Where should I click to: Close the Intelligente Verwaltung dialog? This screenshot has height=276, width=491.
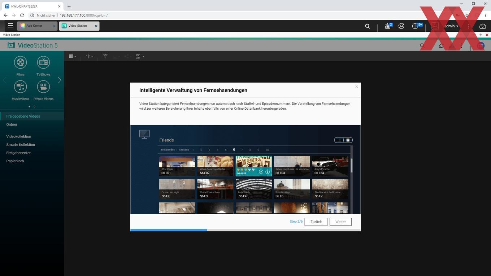tap(356, 87)
